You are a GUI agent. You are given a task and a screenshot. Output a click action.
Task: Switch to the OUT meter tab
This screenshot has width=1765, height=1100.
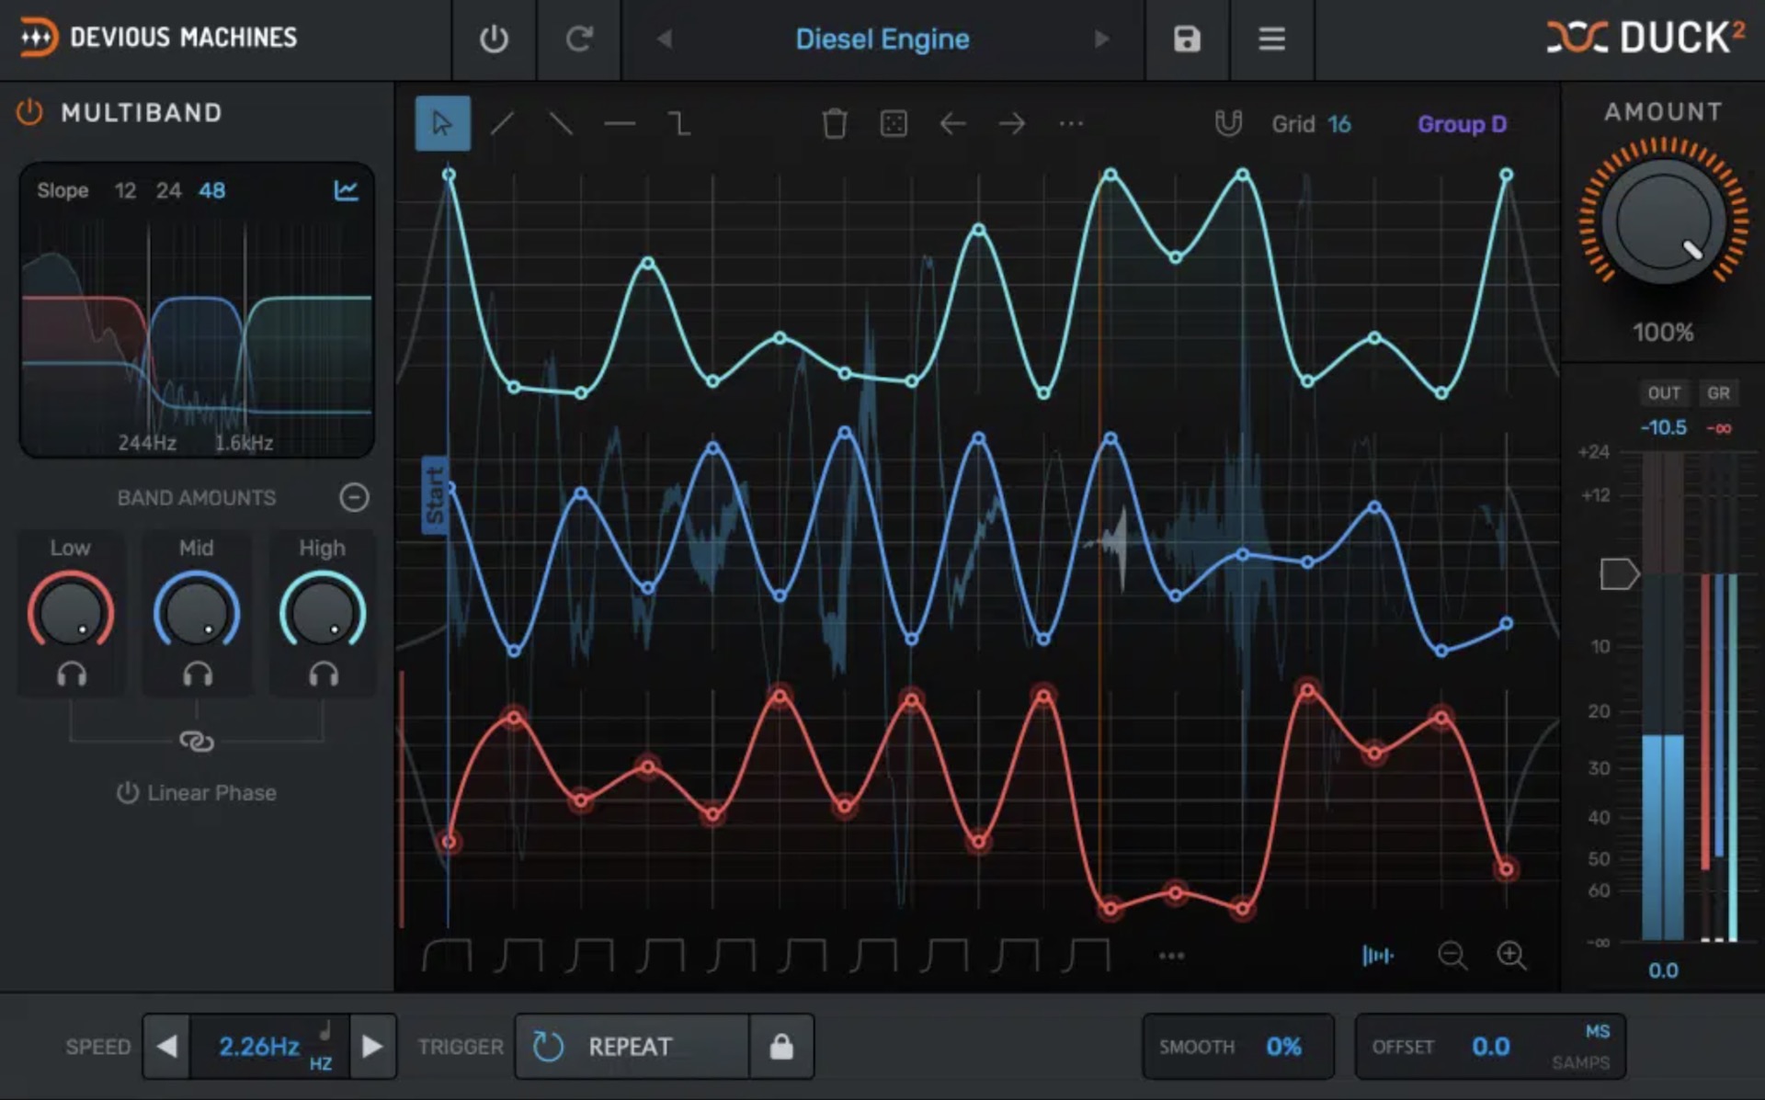point(1664,393)
